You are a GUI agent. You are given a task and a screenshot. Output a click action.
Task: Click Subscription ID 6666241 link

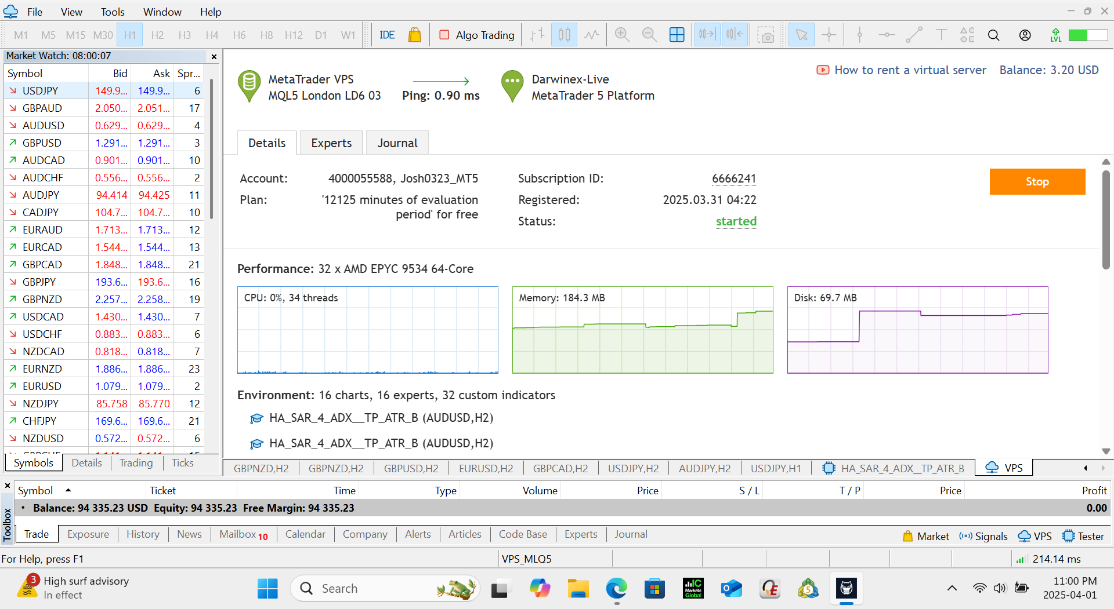pyautogui.click(x=734, y=178)
